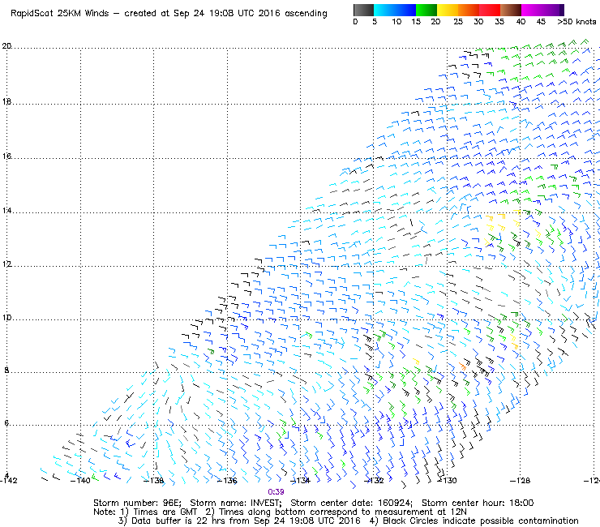
Task: Click 'Storm center date: 160924' text
Action: point(351,503)
